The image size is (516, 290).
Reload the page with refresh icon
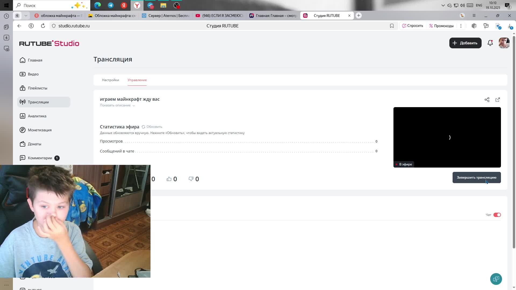(43, 26)
